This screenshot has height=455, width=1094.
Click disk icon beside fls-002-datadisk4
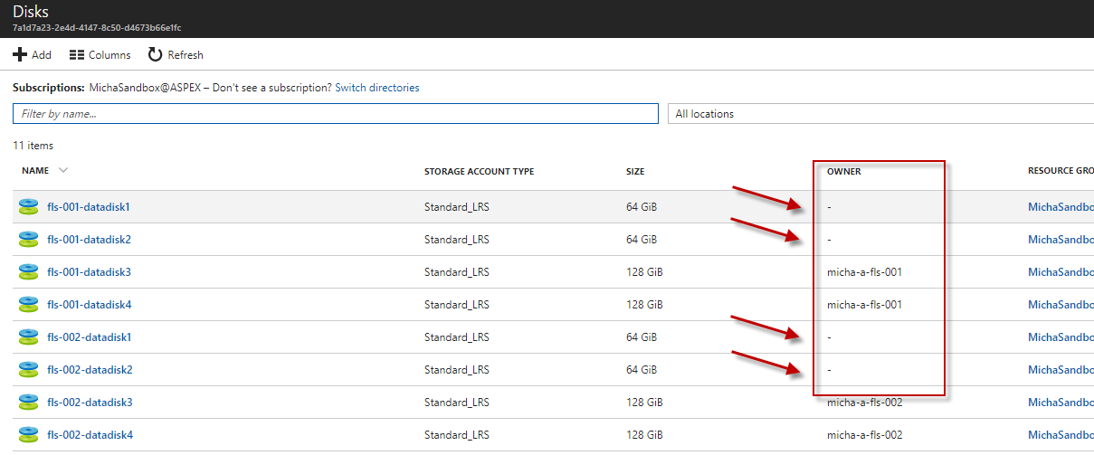[29, 435]
